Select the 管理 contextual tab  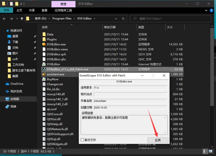tap(63, 4)
